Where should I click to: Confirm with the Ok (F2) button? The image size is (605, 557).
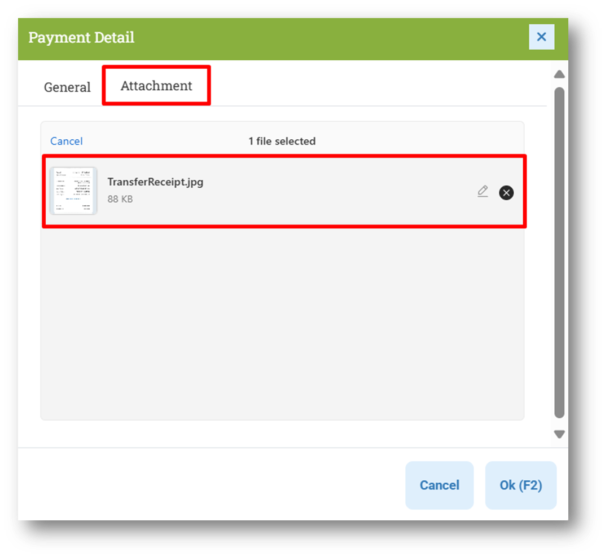tap(520, 485)
